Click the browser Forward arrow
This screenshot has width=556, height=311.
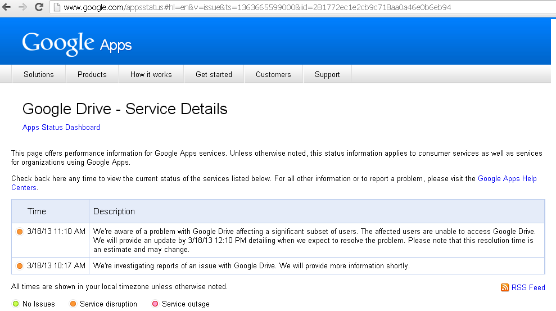(x=22, y=7)
